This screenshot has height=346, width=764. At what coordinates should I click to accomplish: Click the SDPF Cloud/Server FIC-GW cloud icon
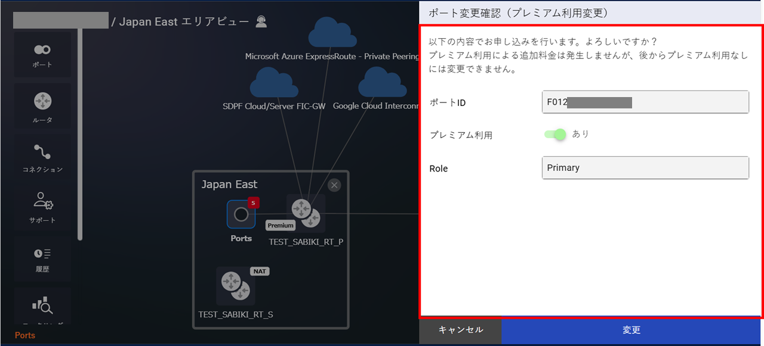(274, 82)
